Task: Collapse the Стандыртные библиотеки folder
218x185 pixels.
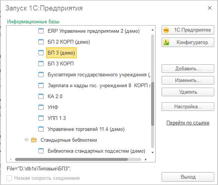Action: click(x=26, y=140)
